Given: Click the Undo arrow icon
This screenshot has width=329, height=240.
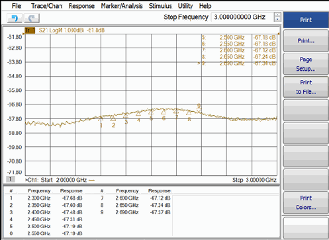Looking at the screenshot, I should [15, 18].
